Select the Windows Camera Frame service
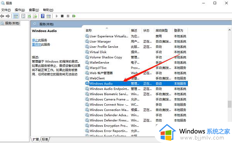 [x=136, y=99]
